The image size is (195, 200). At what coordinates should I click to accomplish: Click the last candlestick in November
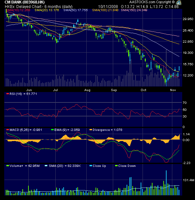coord(179,68)
